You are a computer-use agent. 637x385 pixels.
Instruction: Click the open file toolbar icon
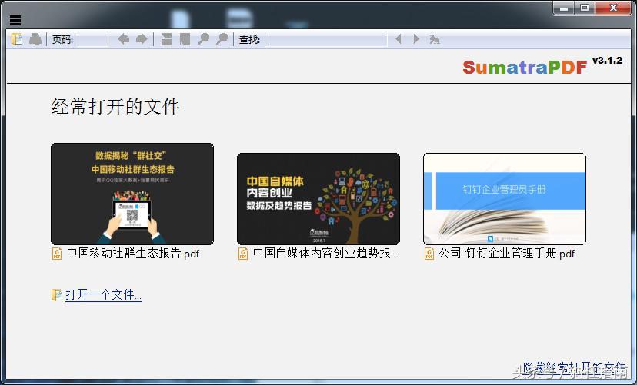click(x=17, y=39)
